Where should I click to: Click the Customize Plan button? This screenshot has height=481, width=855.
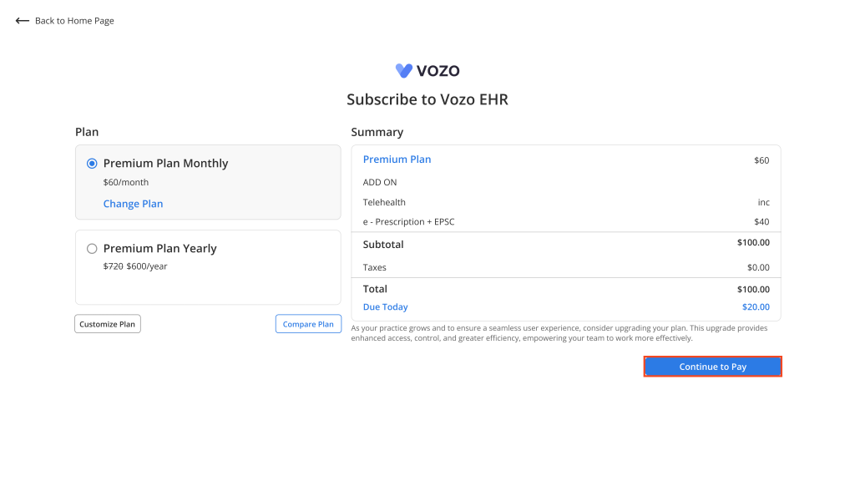pos(108,324)
